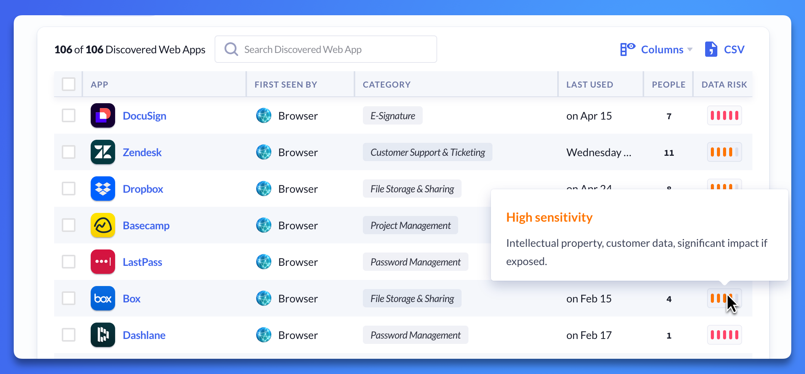805x374 pixels.
Task: Open the Zendesk app link
Action: [x=142, y=152]
